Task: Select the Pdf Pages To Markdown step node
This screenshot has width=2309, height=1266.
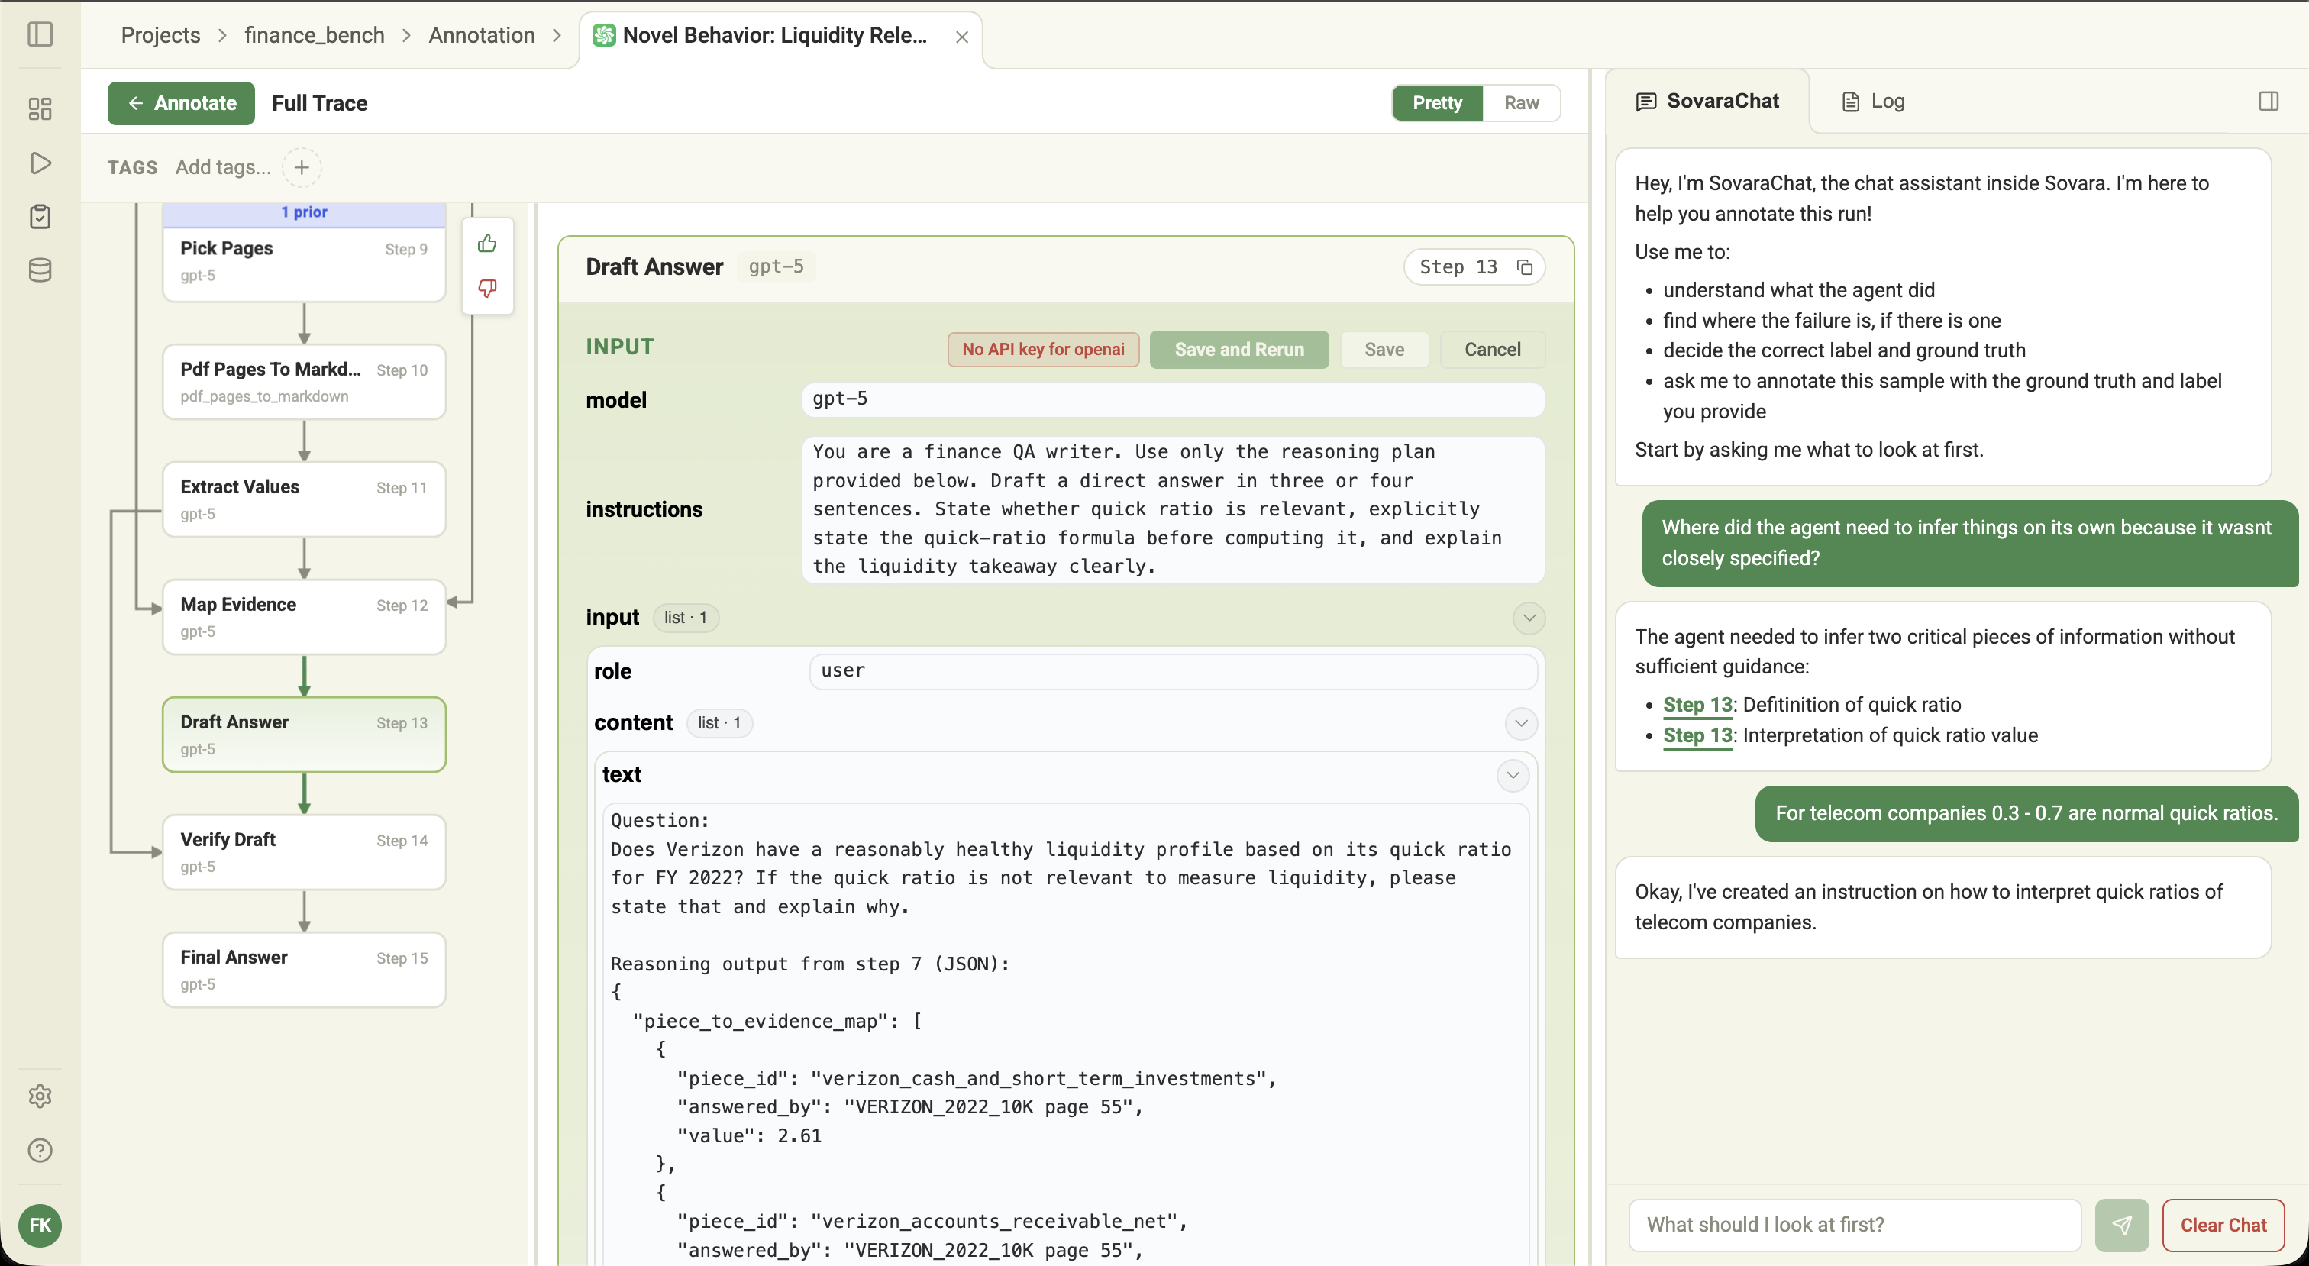Action: [x=304, y=382]
